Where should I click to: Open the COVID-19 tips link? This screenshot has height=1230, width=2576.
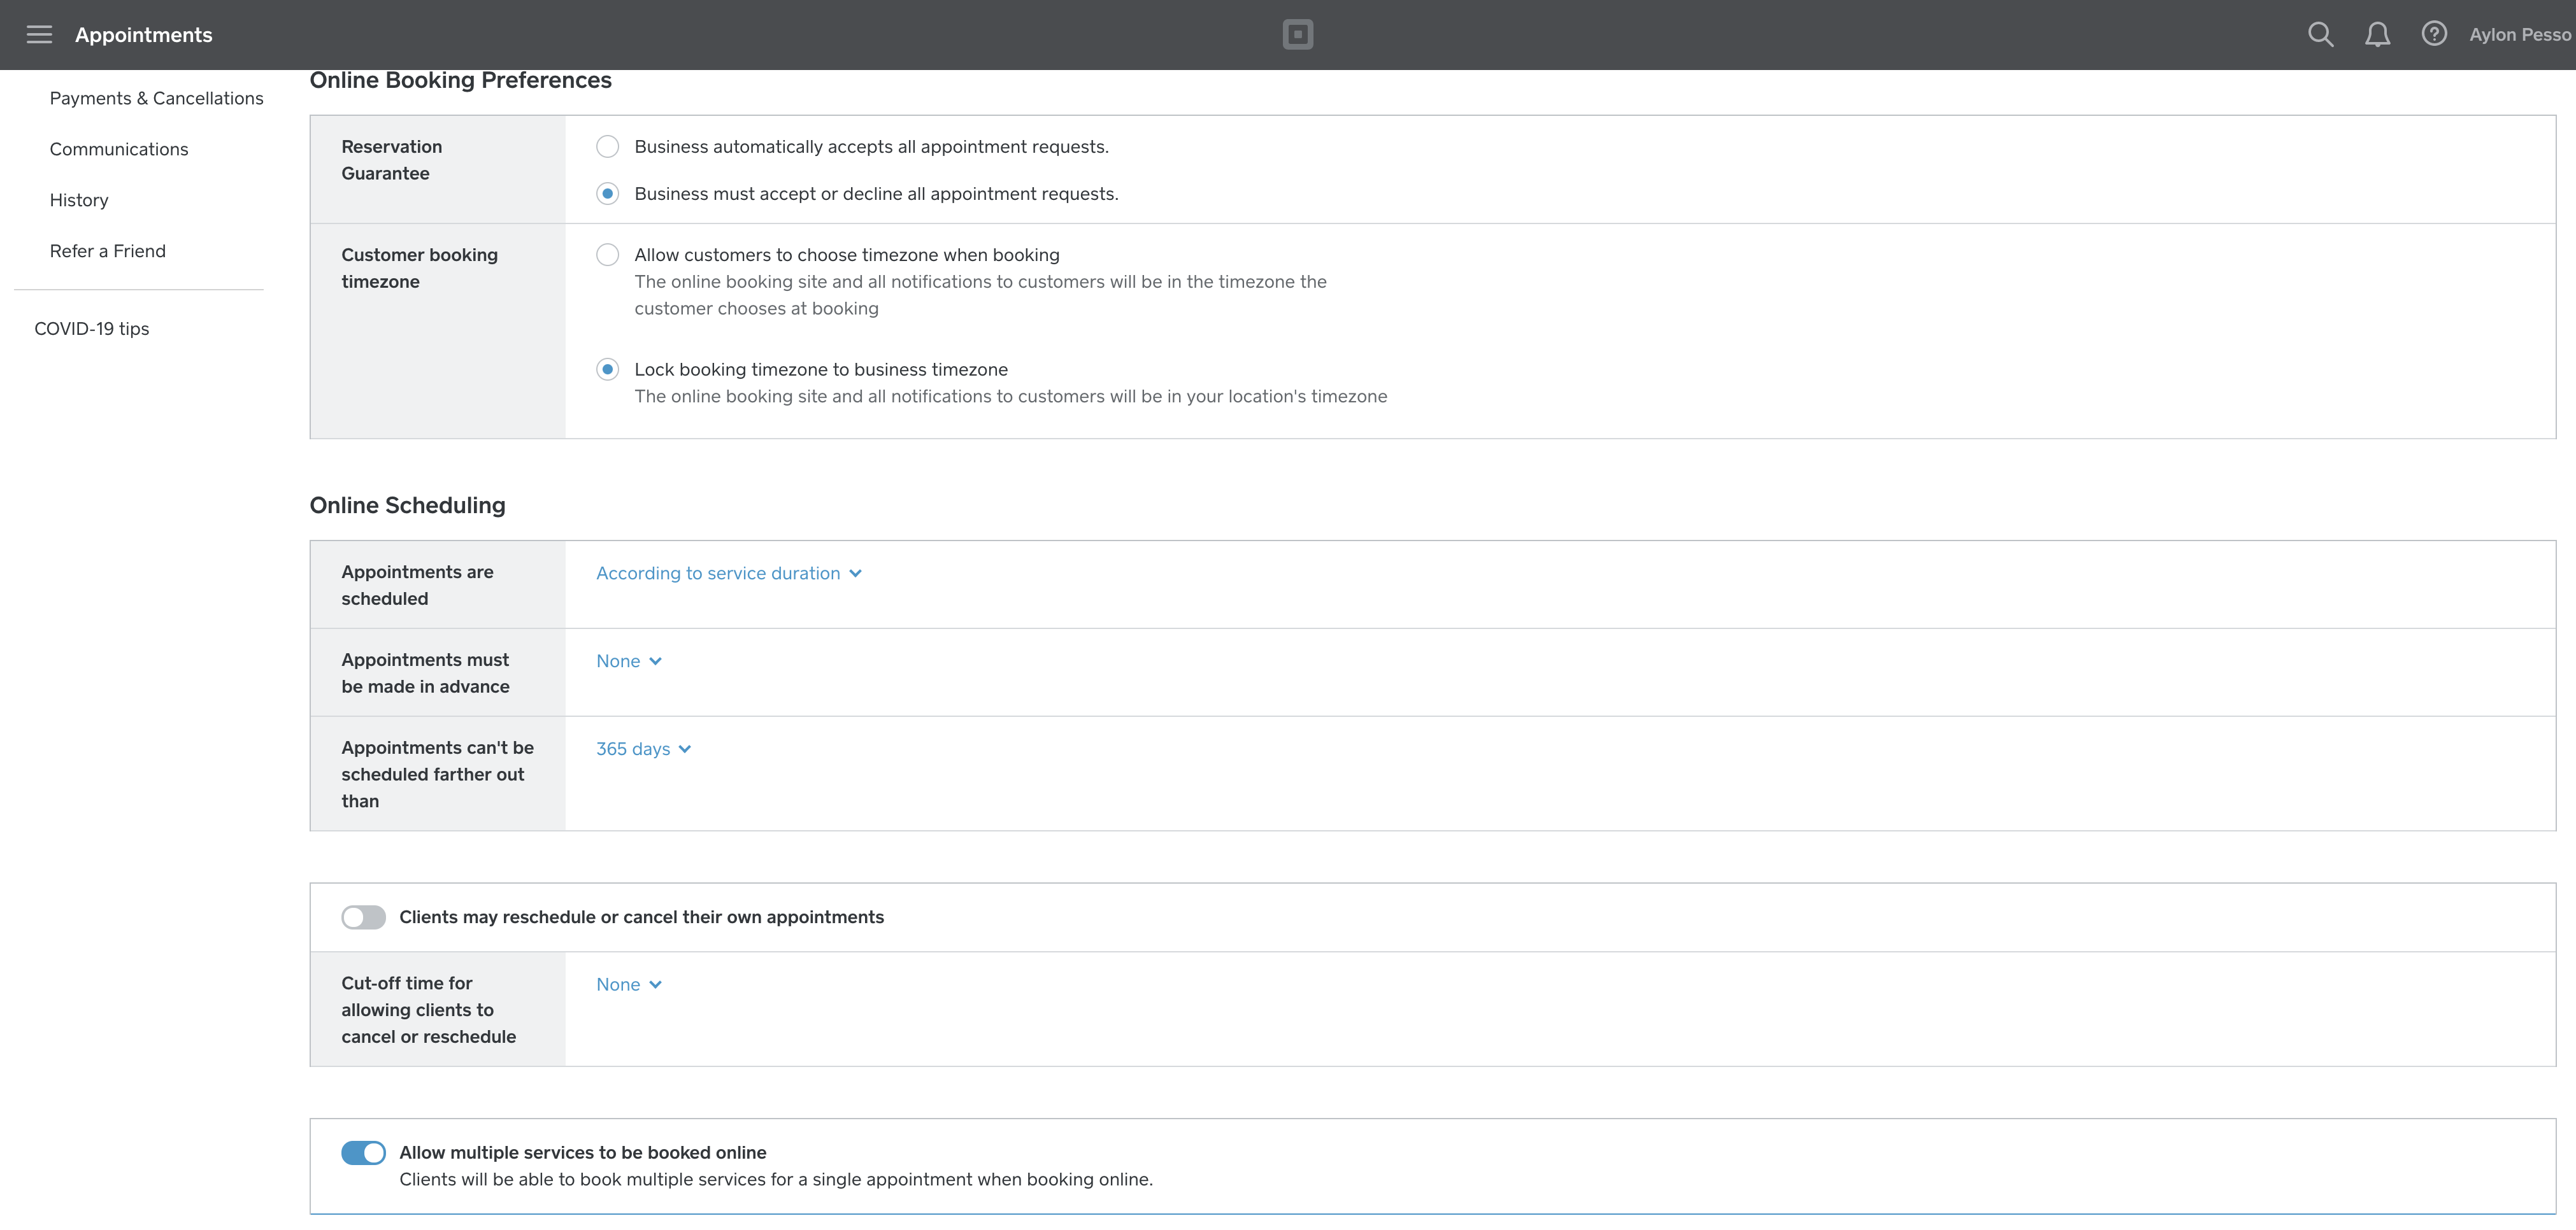point(92,329)
